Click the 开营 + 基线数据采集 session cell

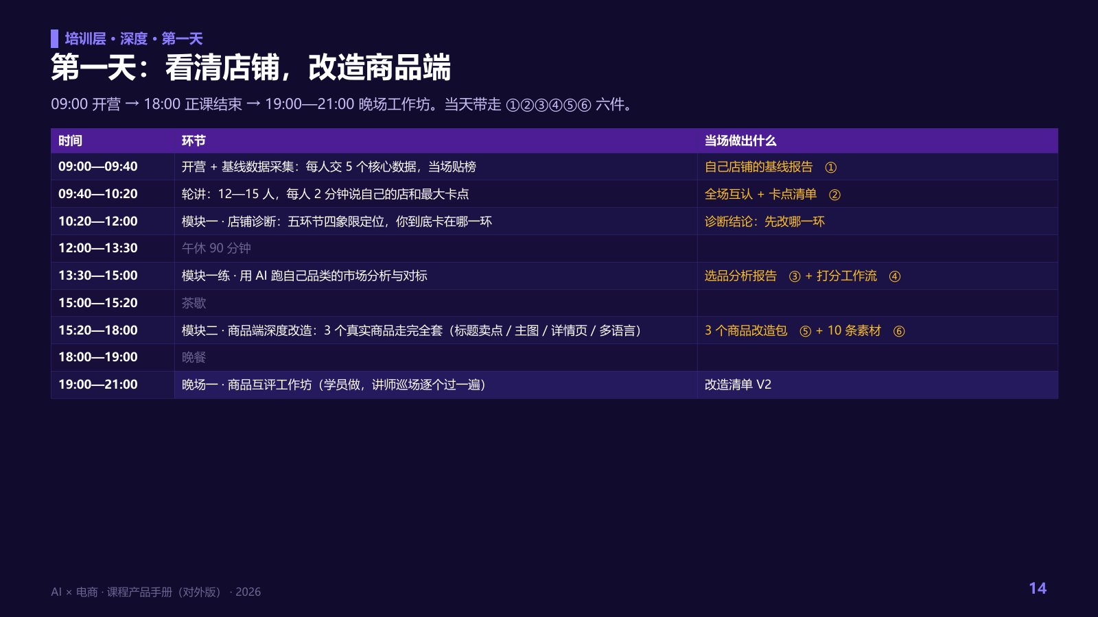(x=436, y=167)
